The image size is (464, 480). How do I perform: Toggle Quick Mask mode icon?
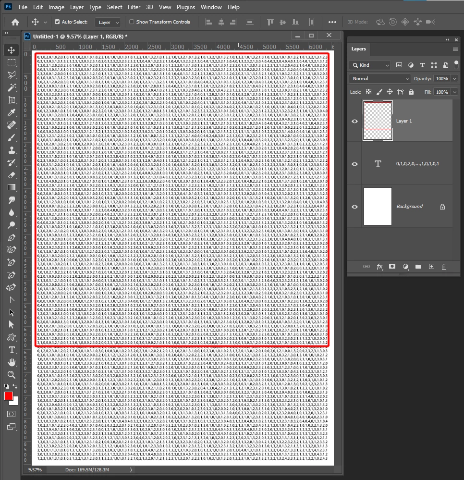12,414
